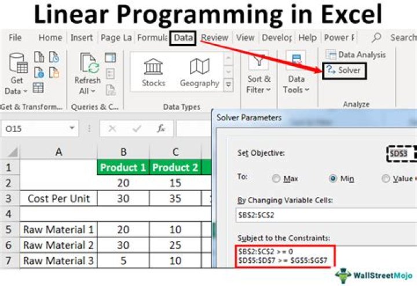Select column B header
This screenshot has height=286, width=417.
[123, 152]
